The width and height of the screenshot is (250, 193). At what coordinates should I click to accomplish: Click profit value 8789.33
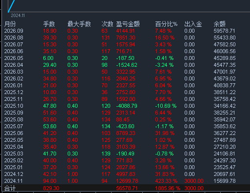(x=126, y=133)
